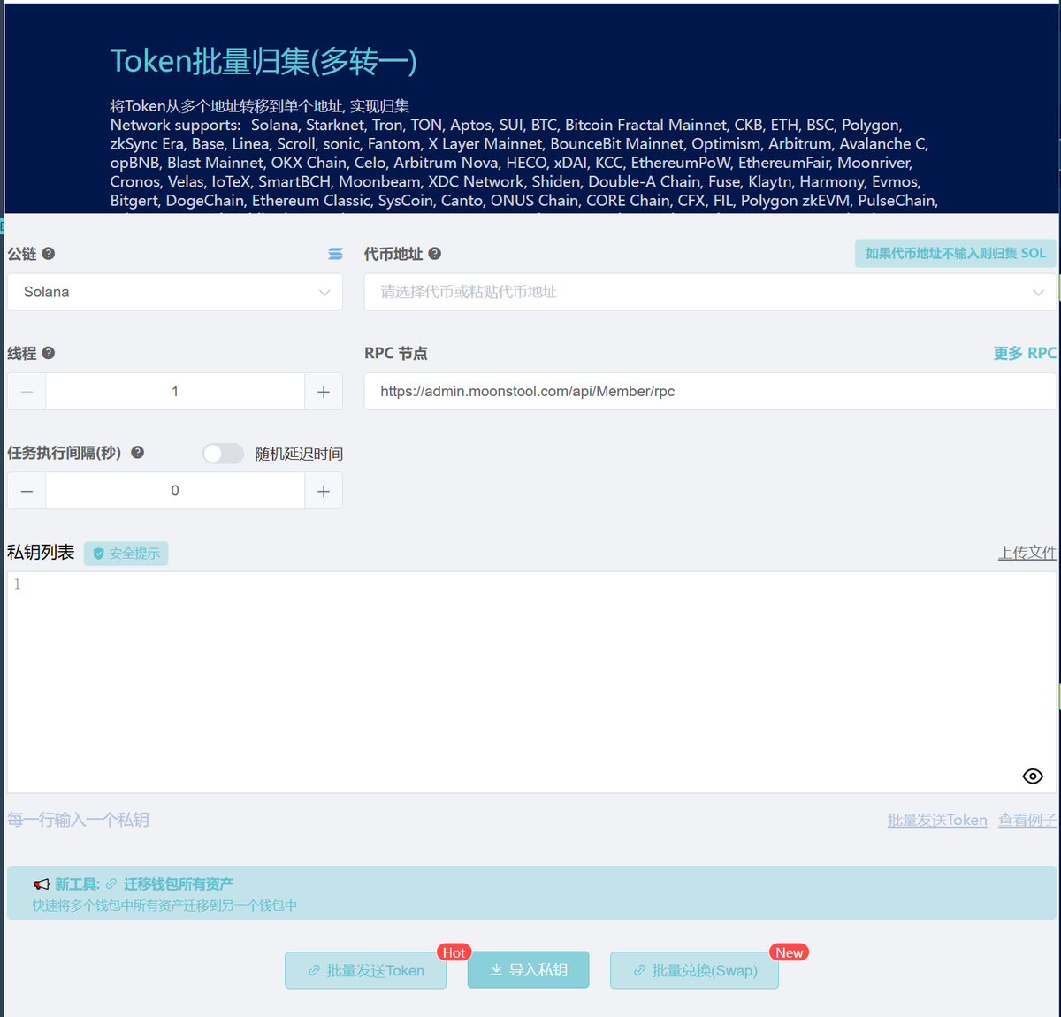Decrease task interval with minus button
This screenshot has height=1017, width=1061.
click(x=27, y=491)
